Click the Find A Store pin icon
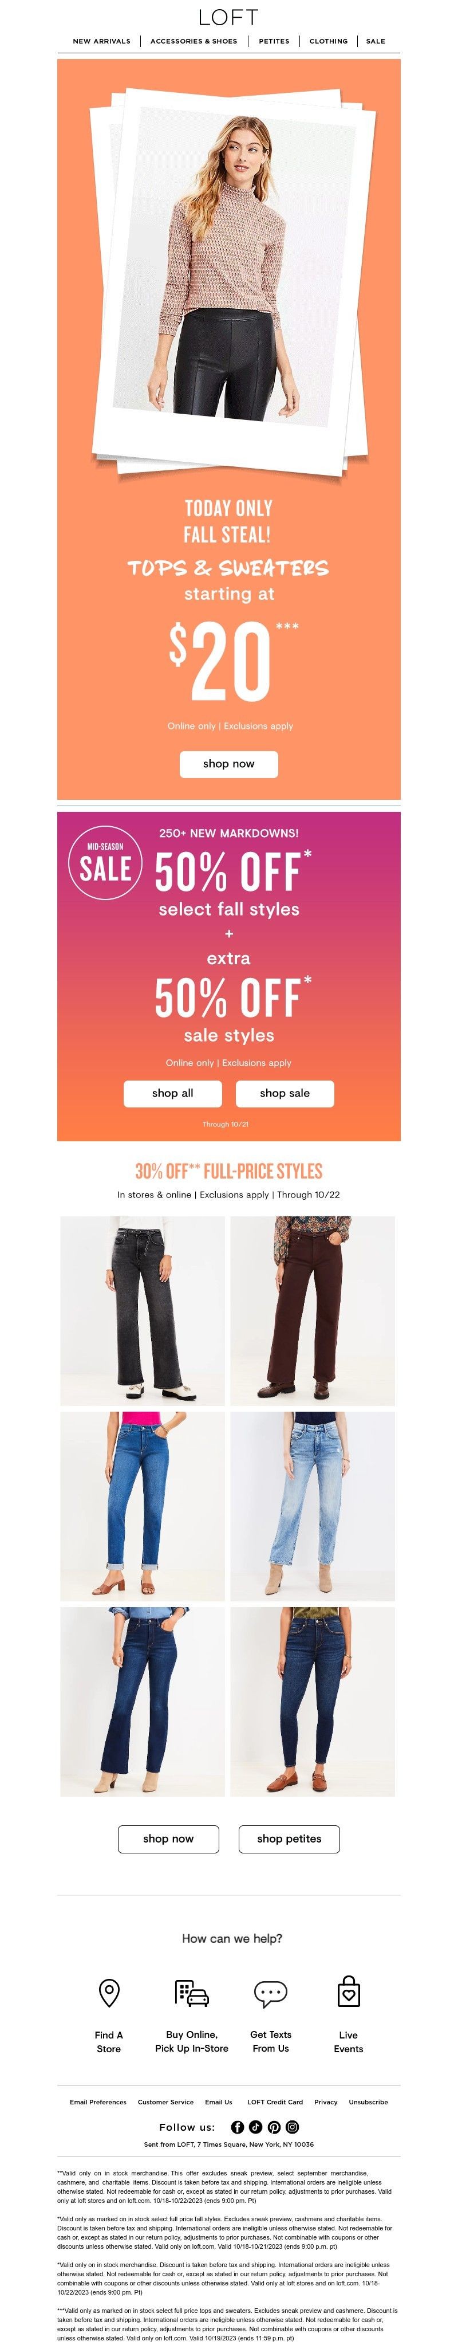The height and width of the screenshot is (2349, 458). [109, 1993]
